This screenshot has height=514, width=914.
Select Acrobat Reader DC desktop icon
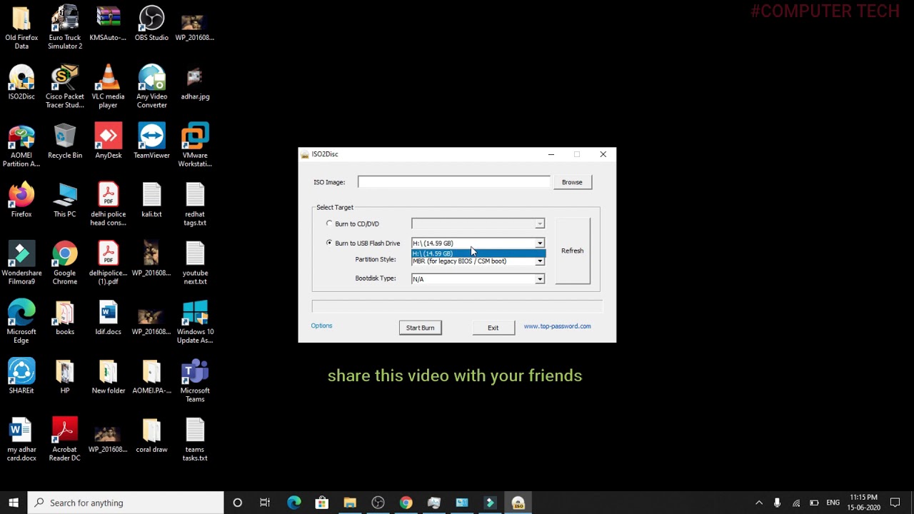tap(65, 440)
